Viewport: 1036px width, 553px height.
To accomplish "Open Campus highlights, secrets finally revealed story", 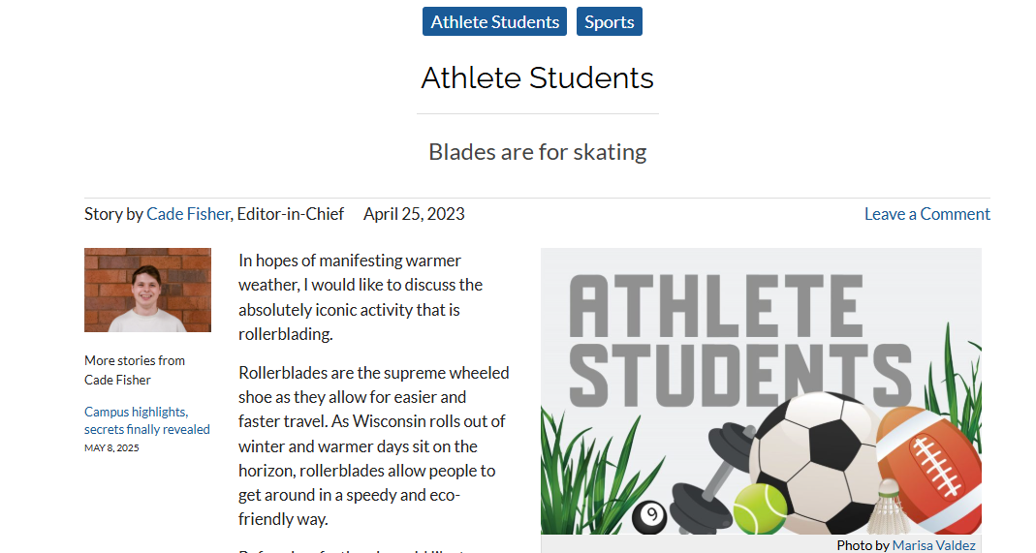I will (146, 420).
